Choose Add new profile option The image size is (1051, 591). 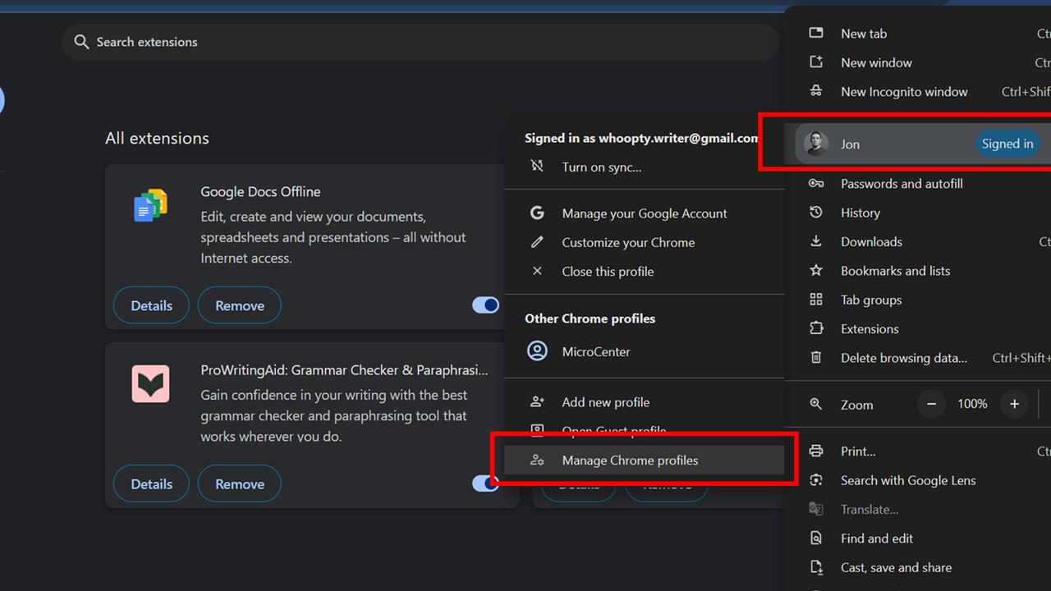coord(645,402)
